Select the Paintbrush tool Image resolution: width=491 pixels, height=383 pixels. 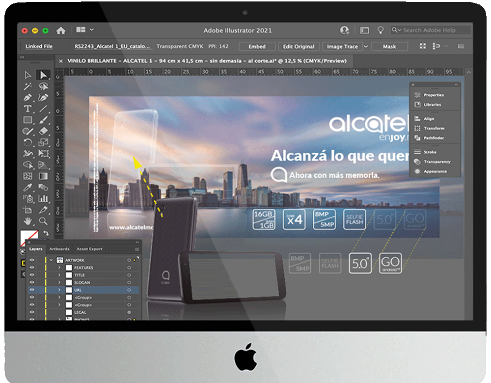coord(43,120)
